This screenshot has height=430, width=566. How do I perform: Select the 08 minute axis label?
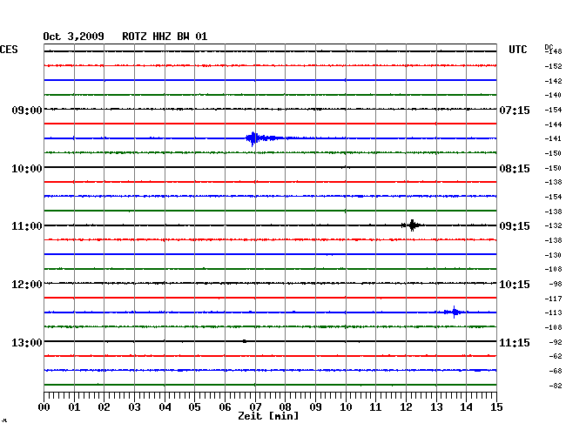coord(285,407)
